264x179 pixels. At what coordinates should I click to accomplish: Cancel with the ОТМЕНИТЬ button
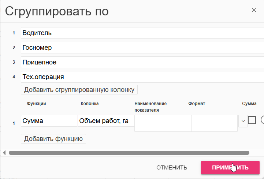[172, 168]
